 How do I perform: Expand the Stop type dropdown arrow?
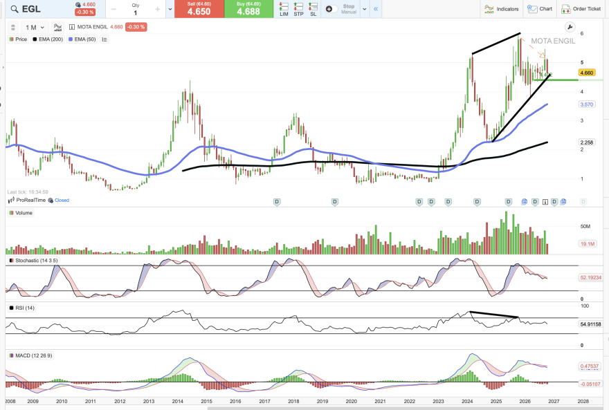[x=364, y=9]
